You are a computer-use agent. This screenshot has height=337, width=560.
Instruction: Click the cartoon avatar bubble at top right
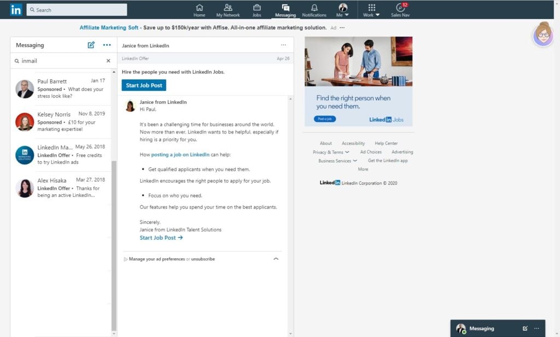point(543,34)
